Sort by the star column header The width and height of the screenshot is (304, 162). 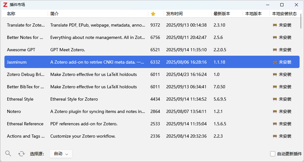[153, 14]
